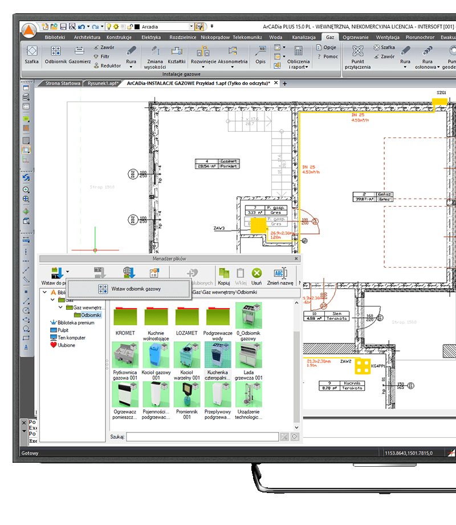Close the Menadżer plików panel
The image size is (456, 525).
[296, 259]
